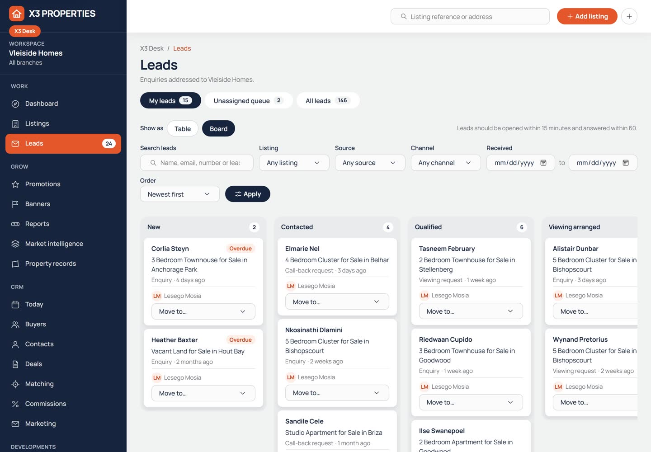Screen dimensions: 651x452
Task: Click the Contacts person icon
Action: [x=15, y=344]
